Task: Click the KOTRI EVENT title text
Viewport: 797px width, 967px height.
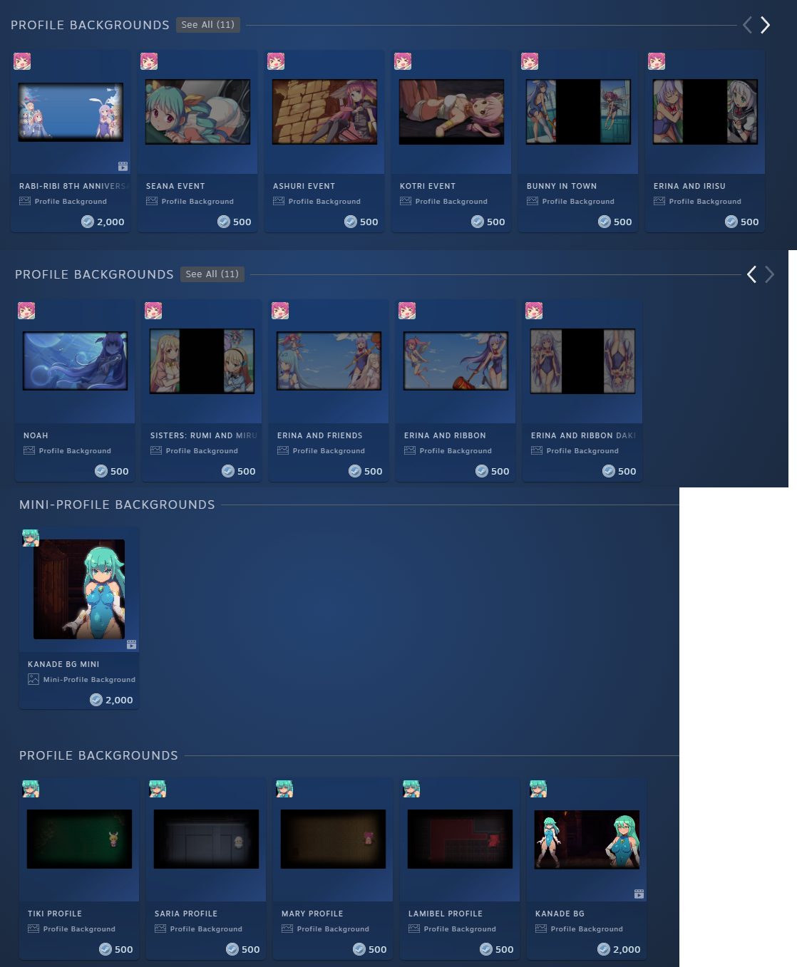Action: pyautogui.click(x=428, y=186)
